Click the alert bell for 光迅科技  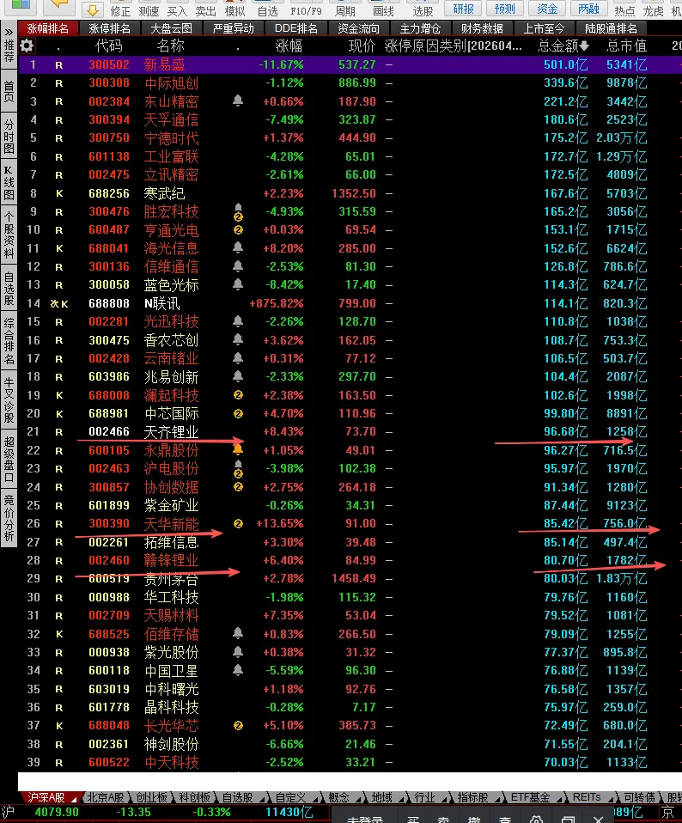[x=238, y=321]
